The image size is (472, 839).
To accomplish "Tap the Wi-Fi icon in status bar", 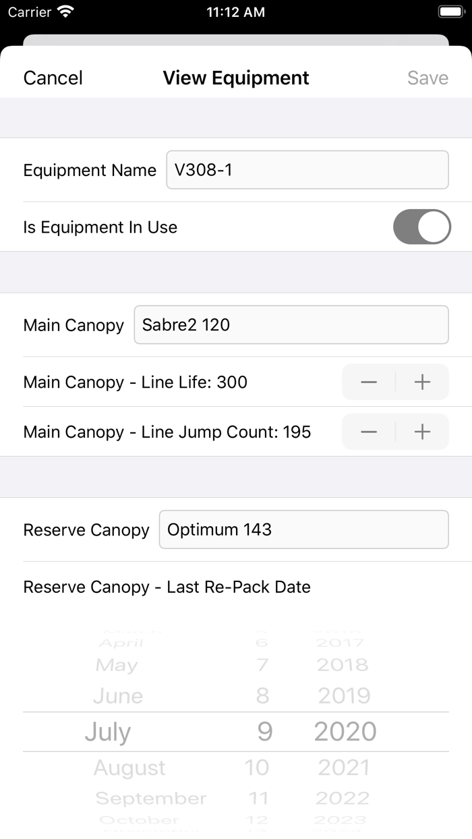I will (x=65, y=11).
